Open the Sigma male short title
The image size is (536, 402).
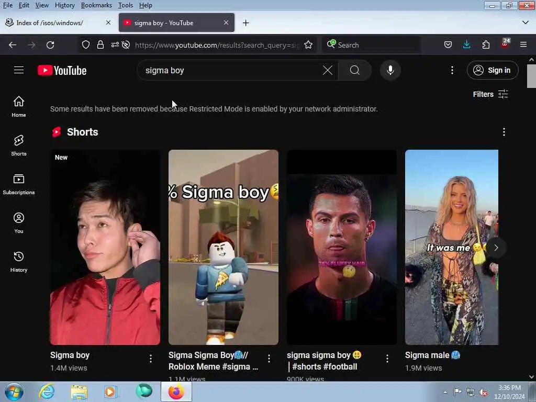[x=432, y=355]
